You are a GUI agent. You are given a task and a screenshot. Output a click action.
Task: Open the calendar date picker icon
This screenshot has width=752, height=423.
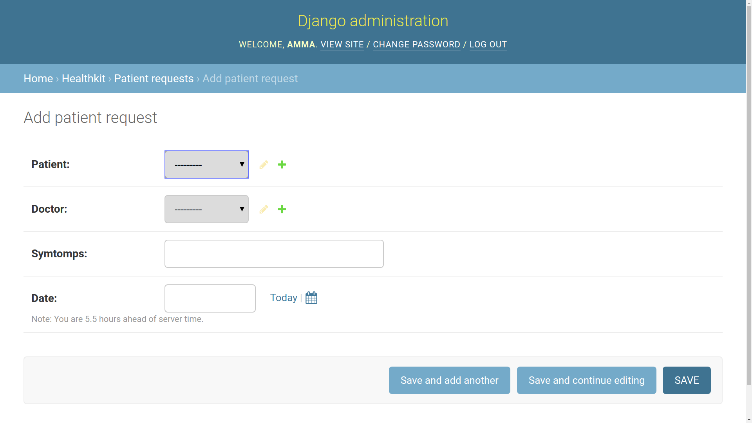pyautogui.click(x=311, y=298)
